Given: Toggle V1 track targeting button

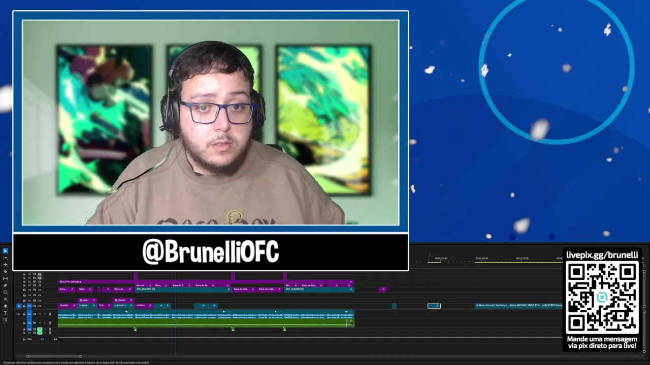Looking at the screenshot, I should click(x=29, y=306).
